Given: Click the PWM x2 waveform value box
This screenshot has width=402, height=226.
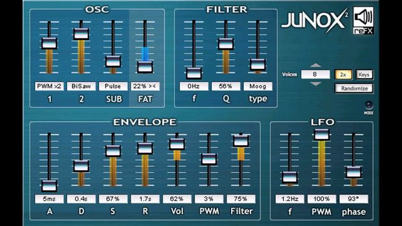Looking at the screenshot, I should pyautogui.click(x=49, y=87).
